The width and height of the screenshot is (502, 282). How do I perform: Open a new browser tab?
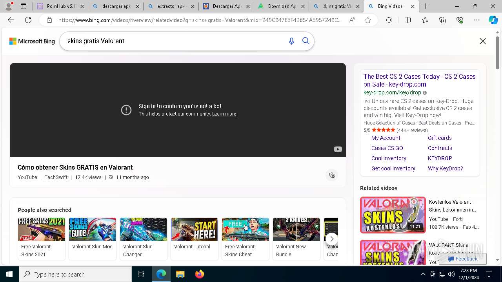coord(426,6)
